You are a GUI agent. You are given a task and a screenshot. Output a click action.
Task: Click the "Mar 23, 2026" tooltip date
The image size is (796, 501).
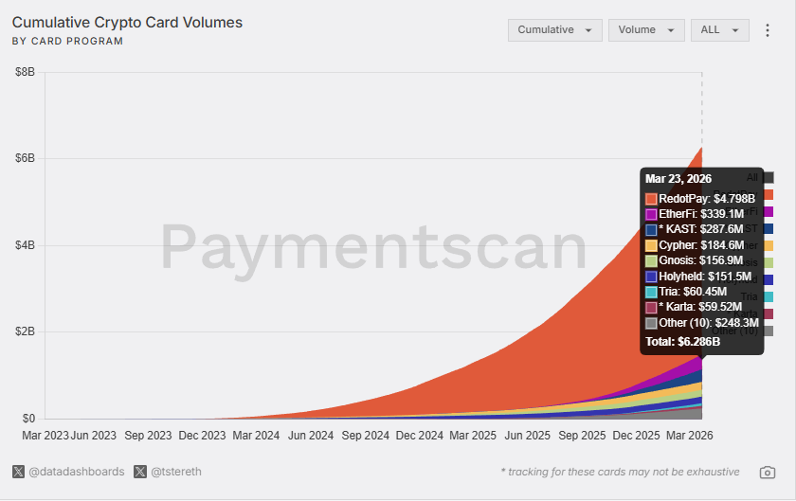pos(678,179)
